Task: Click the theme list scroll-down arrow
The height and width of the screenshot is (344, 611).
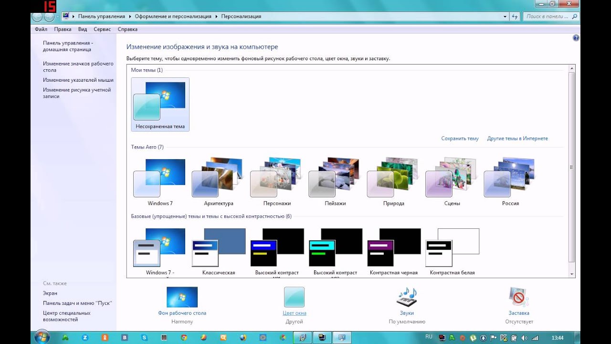Action: tap(572, 274)
